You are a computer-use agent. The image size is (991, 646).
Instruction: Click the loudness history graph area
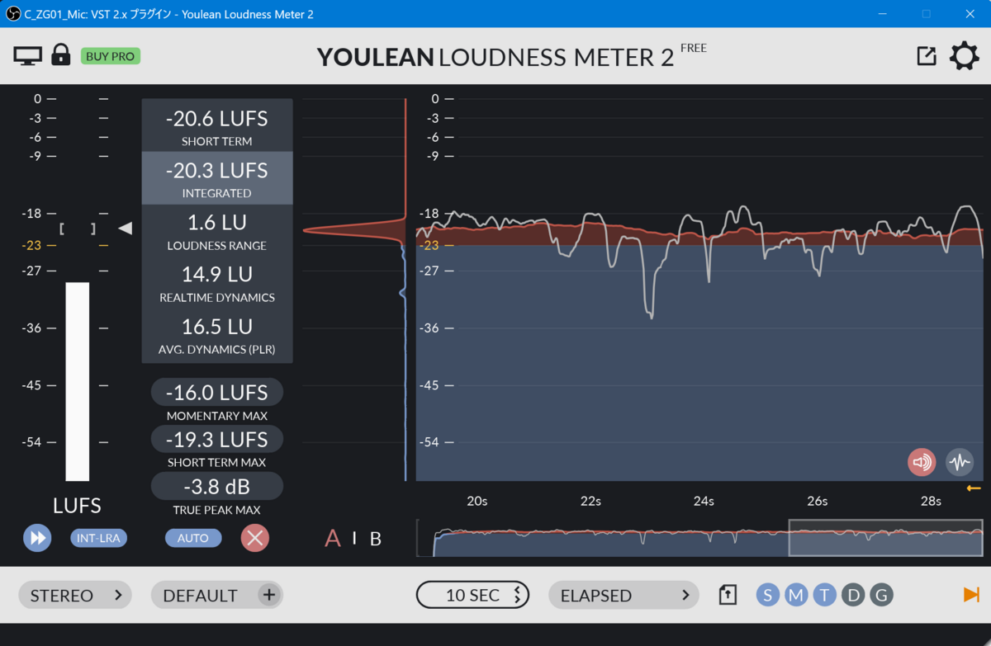699,289
